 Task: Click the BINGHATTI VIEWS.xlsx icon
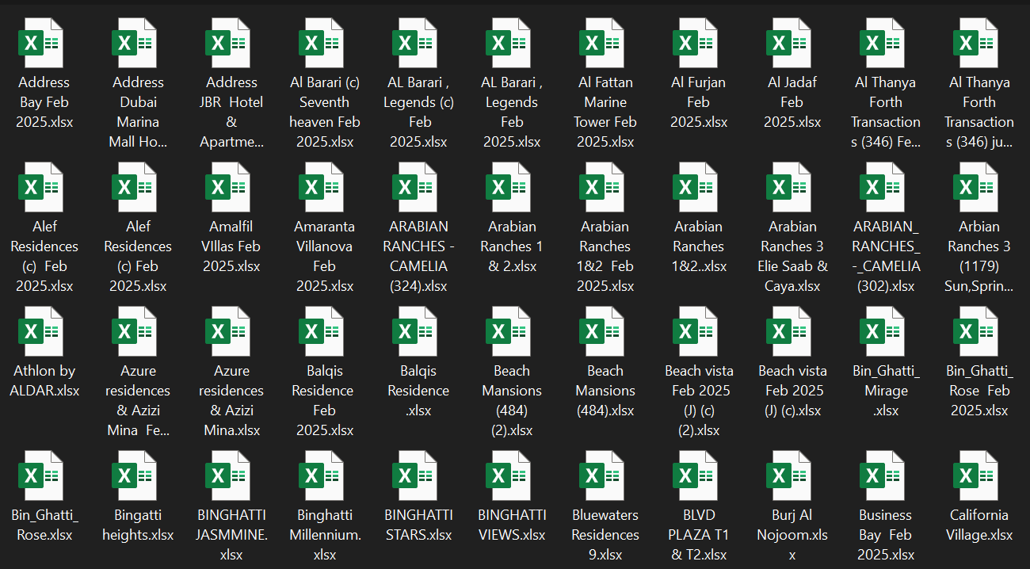[511, 476]
